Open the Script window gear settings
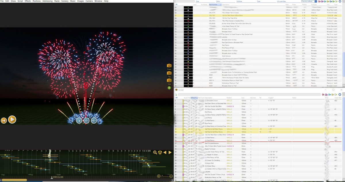The width and height of the screenshot is (345, 182). pos(340,94)
